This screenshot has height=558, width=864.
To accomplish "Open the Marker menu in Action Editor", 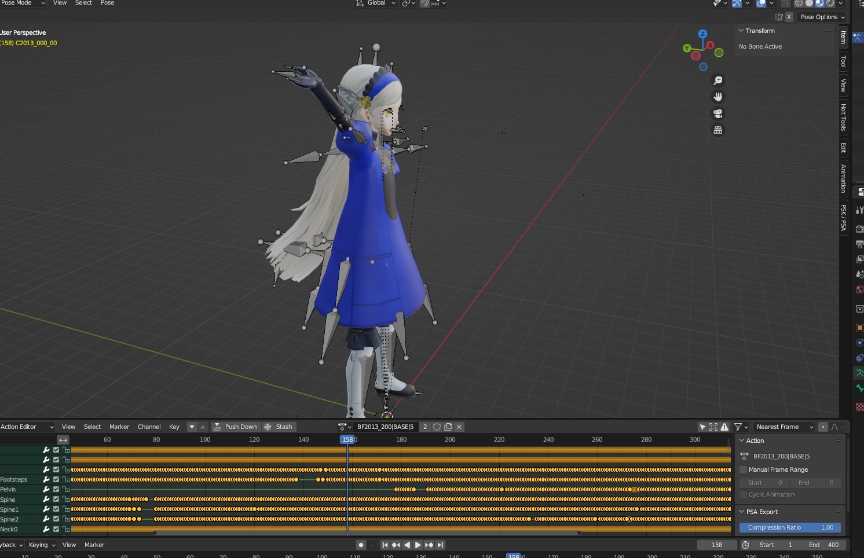I will pos(119,427).
